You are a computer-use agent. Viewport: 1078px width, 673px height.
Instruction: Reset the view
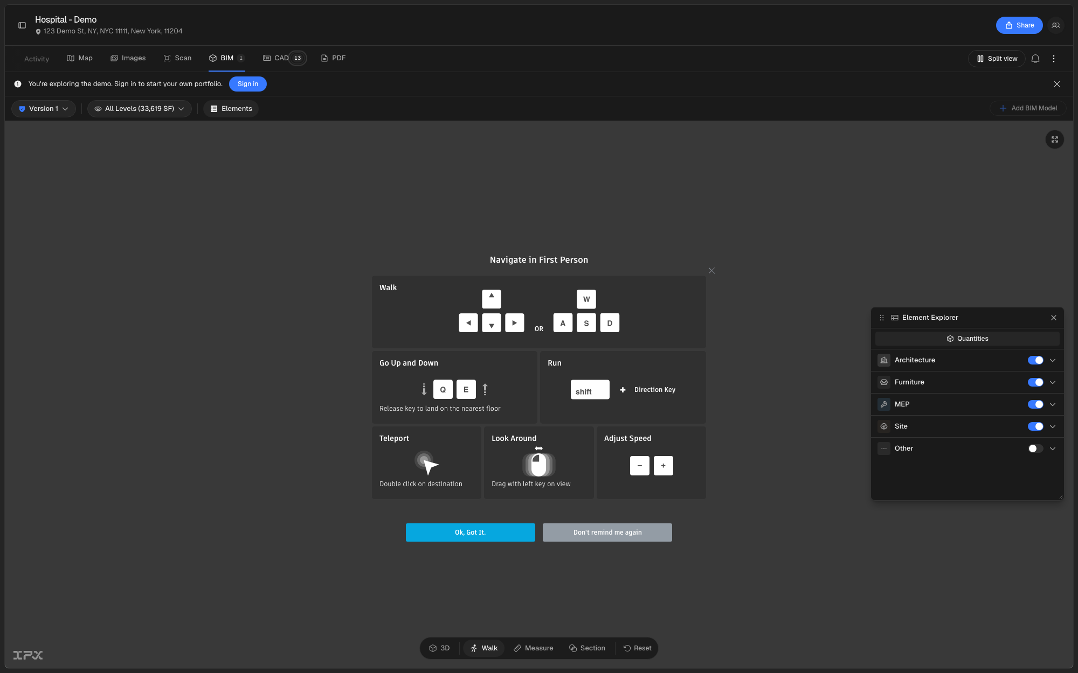point(637,648)
